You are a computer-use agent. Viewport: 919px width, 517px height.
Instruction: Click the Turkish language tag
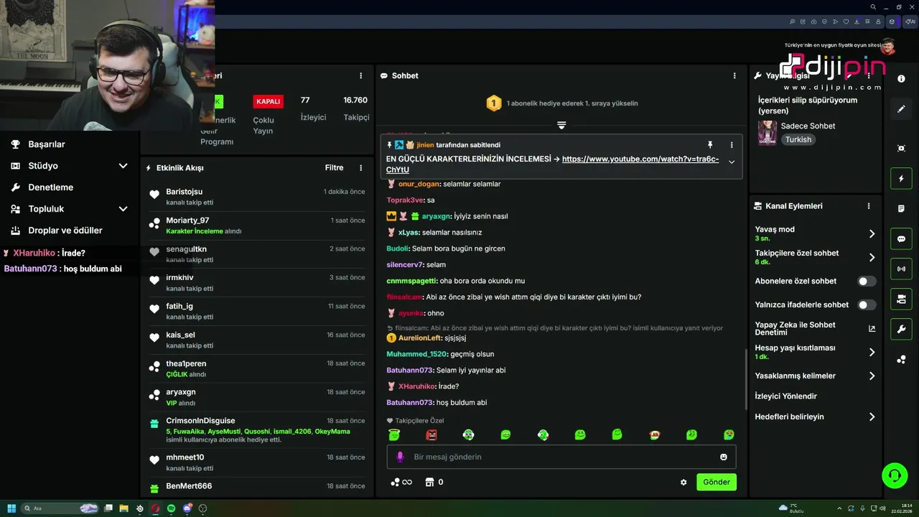pos(798,139)
